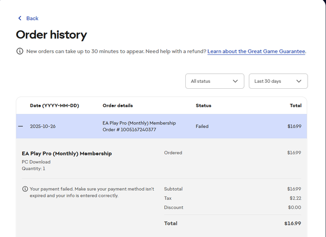
Task: Click the chevron on the All status filter
Action: point(235,81)
